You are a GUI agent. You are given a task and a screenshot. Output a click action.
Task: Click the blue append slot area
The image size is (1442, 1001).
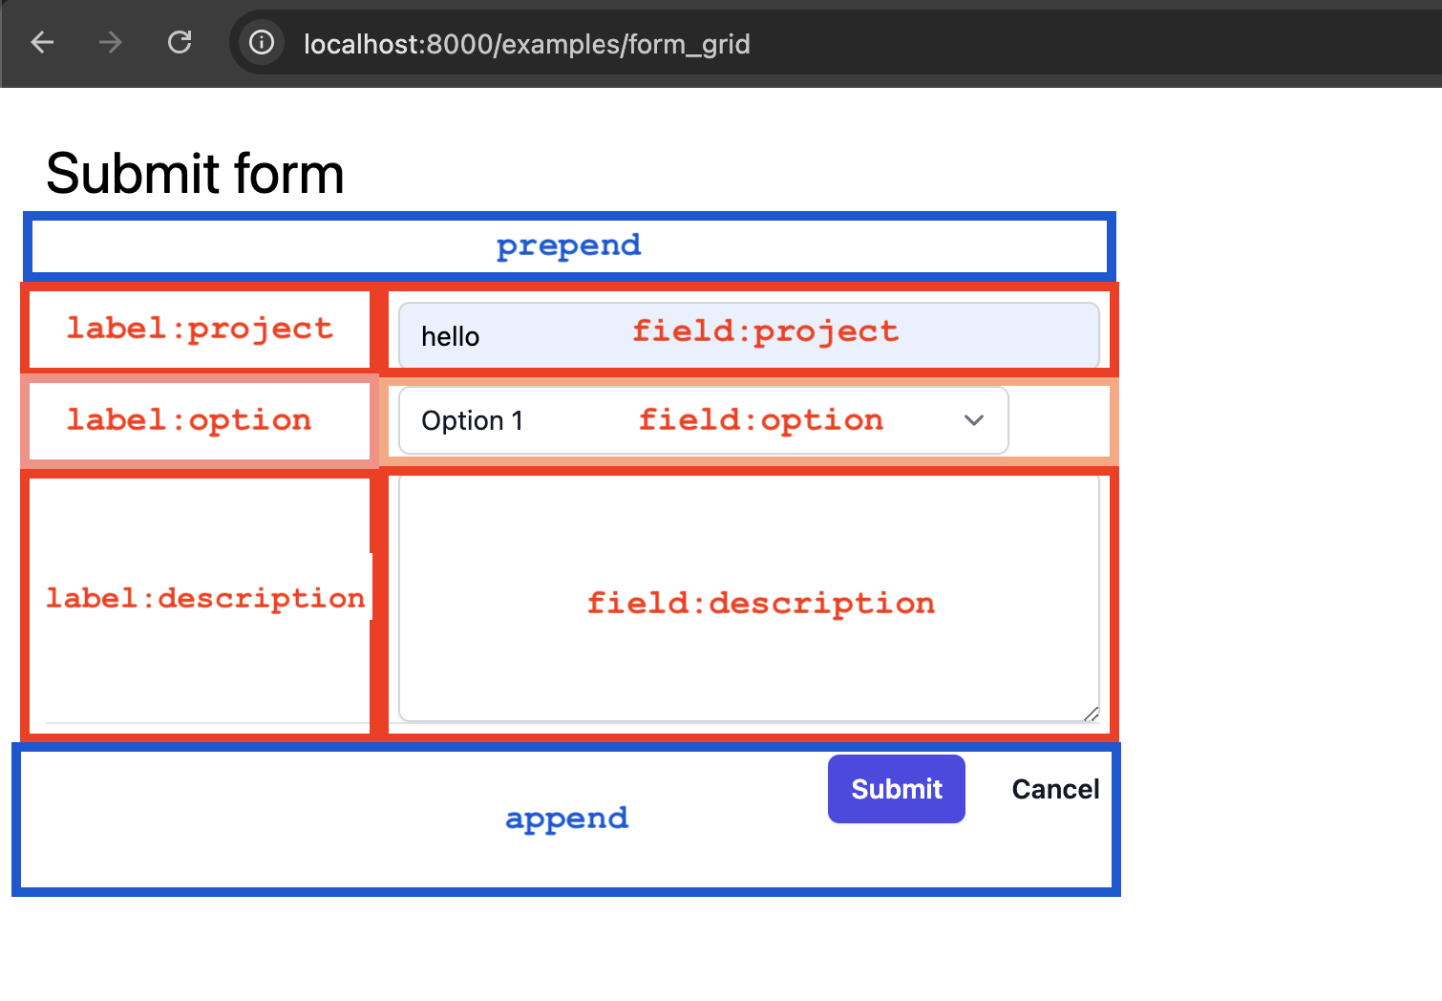click(x=567, y=819)
